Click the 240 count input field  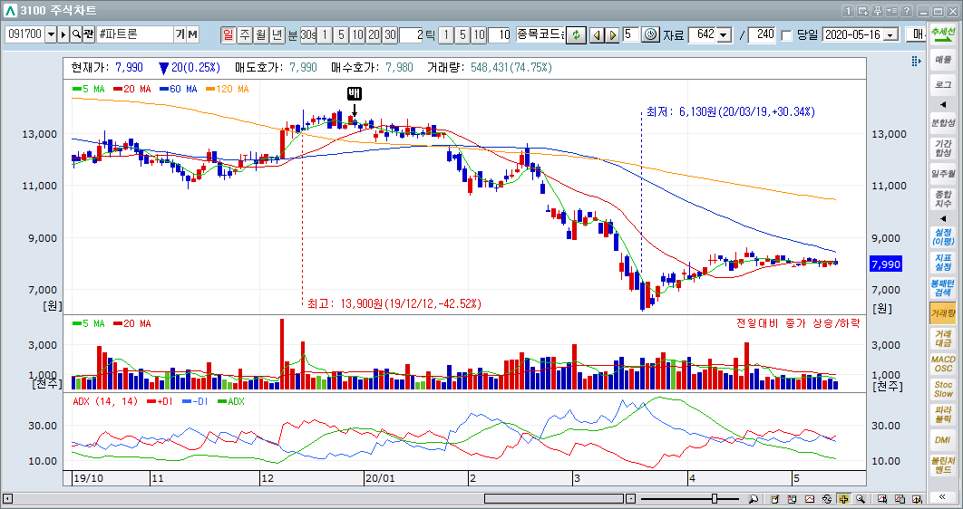pos(764,34)
